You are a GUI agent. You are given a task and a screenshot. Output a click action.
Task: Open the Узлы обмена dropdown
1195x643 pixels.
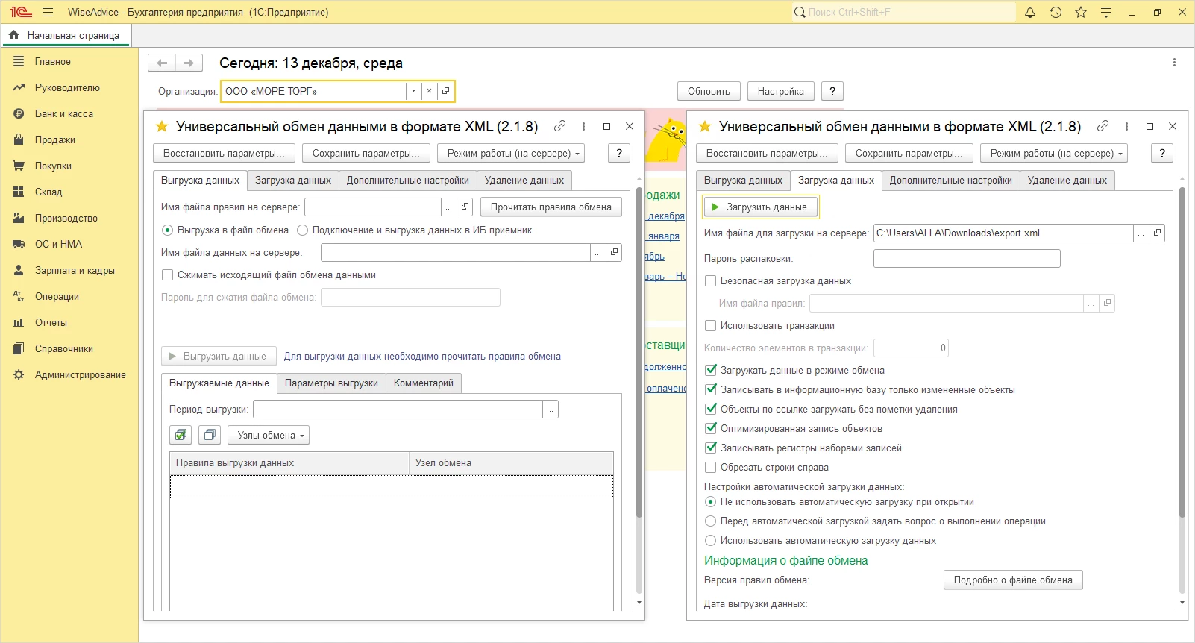[x=270, y=435]
